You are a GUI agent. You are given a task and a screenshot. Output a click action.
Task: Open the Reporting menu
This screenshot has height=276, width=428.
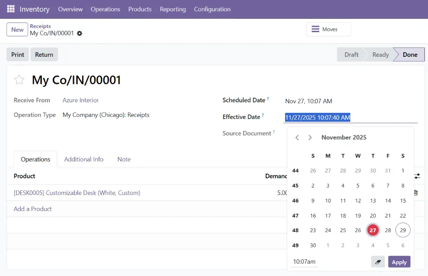173,9
